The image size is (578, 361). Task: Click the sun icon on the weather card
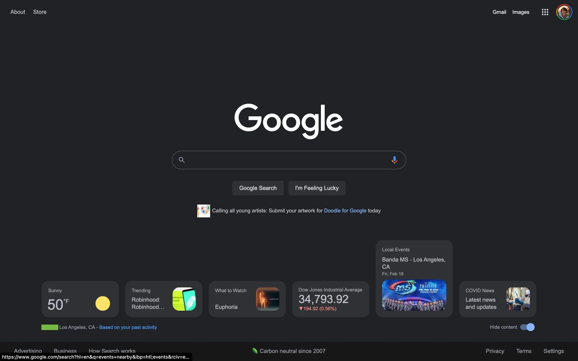103,304
